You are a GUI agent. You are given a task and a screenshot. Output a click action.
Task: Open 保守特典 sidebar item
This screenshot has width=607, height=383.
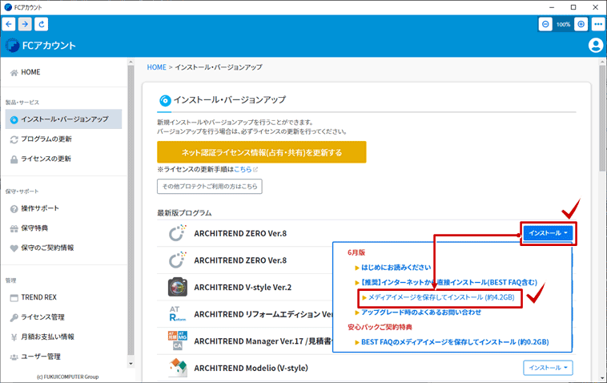34,228
